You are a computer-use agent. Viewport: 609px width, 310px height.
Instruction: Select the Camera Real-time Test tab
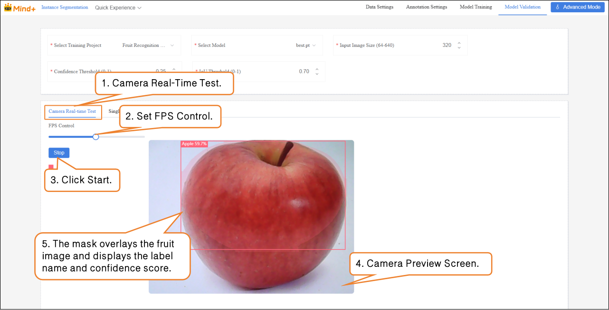(x=72, y=111)
